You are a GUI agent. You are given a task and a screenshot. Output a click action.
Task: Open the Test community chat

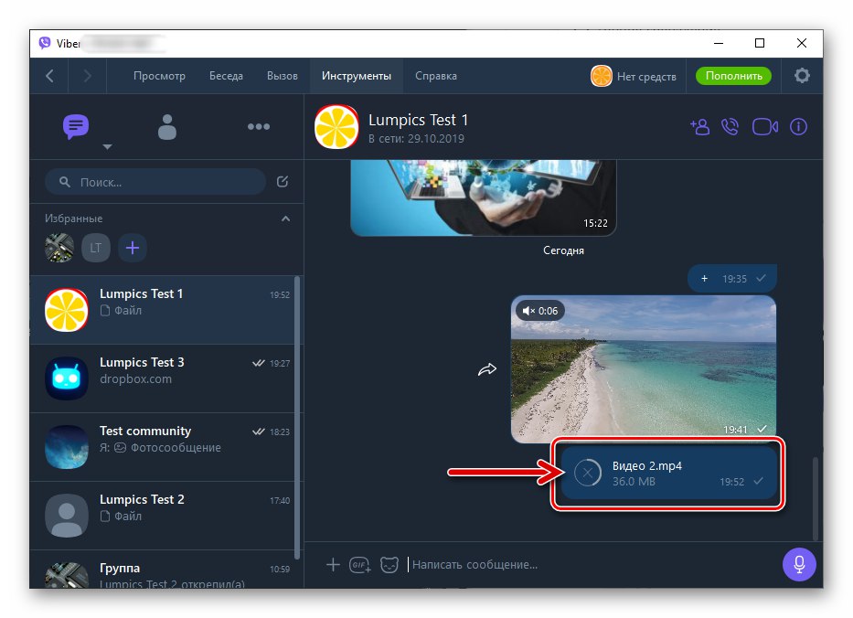tap(163, 447)
